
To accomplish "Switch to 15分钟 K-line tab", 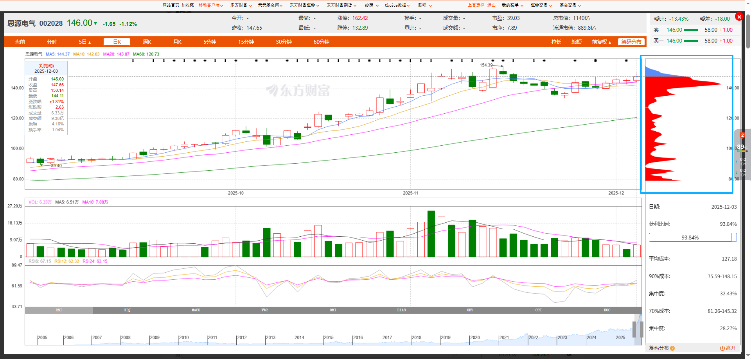I will pos(246,42).
